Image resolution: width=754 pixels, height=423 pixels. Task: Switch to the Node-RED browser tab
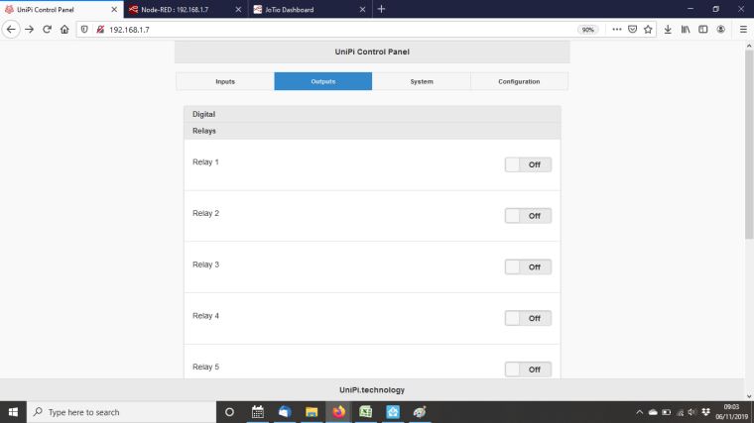185,9
